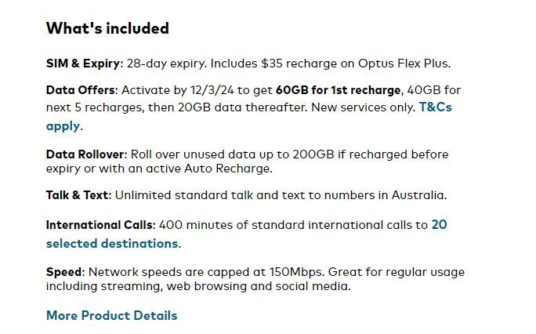
Task: Click the Data Offers bold label
Action: tap(81, 90)
